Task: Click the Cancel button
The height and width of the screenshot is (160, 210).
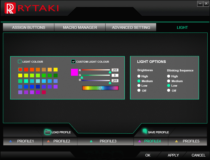Action: (x=198, y=155)
